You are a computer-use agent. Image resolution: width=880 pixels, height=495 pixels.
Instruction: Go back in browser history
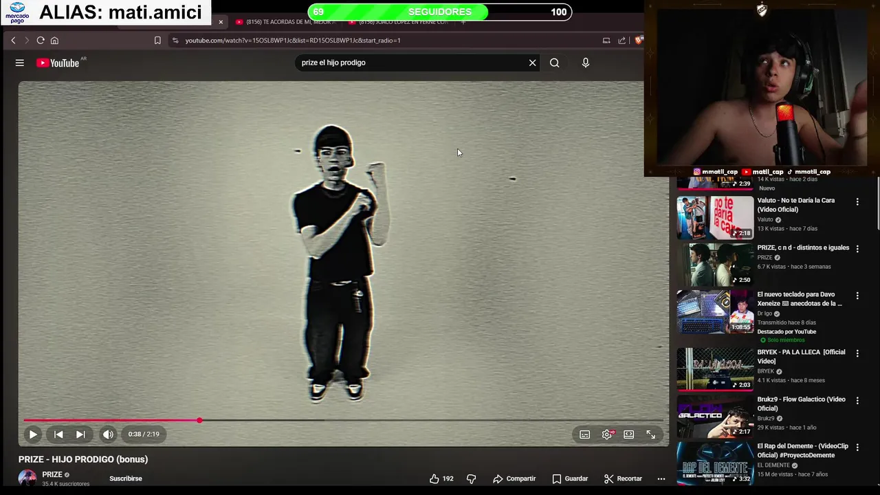13,41
